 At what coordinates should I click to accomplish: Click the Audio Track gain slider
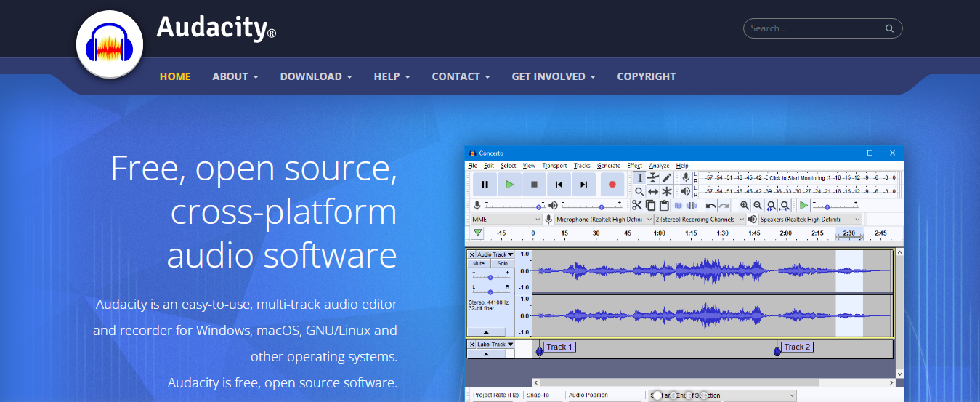click(x=490, y=277)
